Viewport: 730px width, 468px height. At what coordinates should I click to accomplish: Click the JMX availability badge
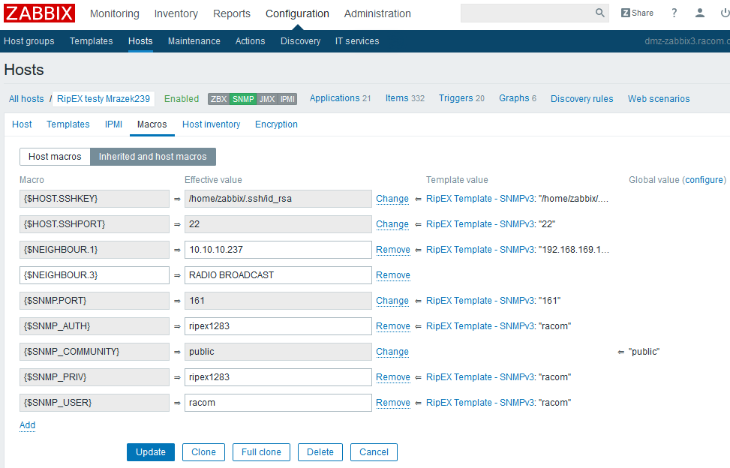[x=267, y=98]
